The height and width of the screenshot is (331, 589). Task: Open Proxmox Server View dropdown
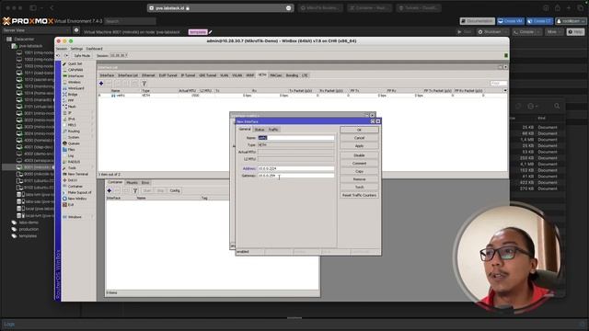click(36, 30)
